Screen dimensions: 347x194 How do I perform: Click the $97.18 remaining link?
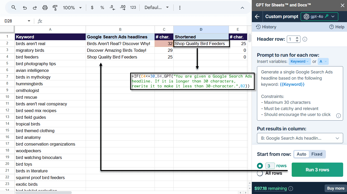tap(271, 189)
